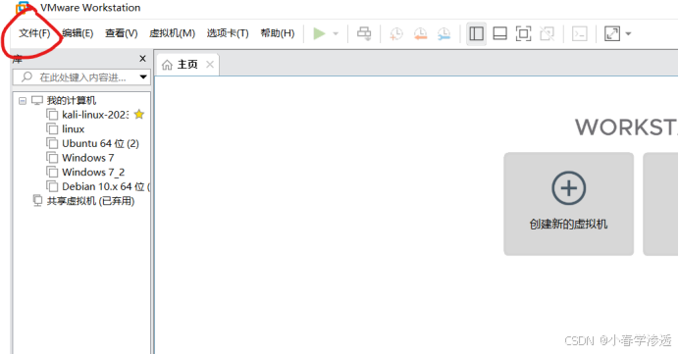Open the 查看(V) menu
Viewport: 679px width, 354px height.
(x=122, y=33)
